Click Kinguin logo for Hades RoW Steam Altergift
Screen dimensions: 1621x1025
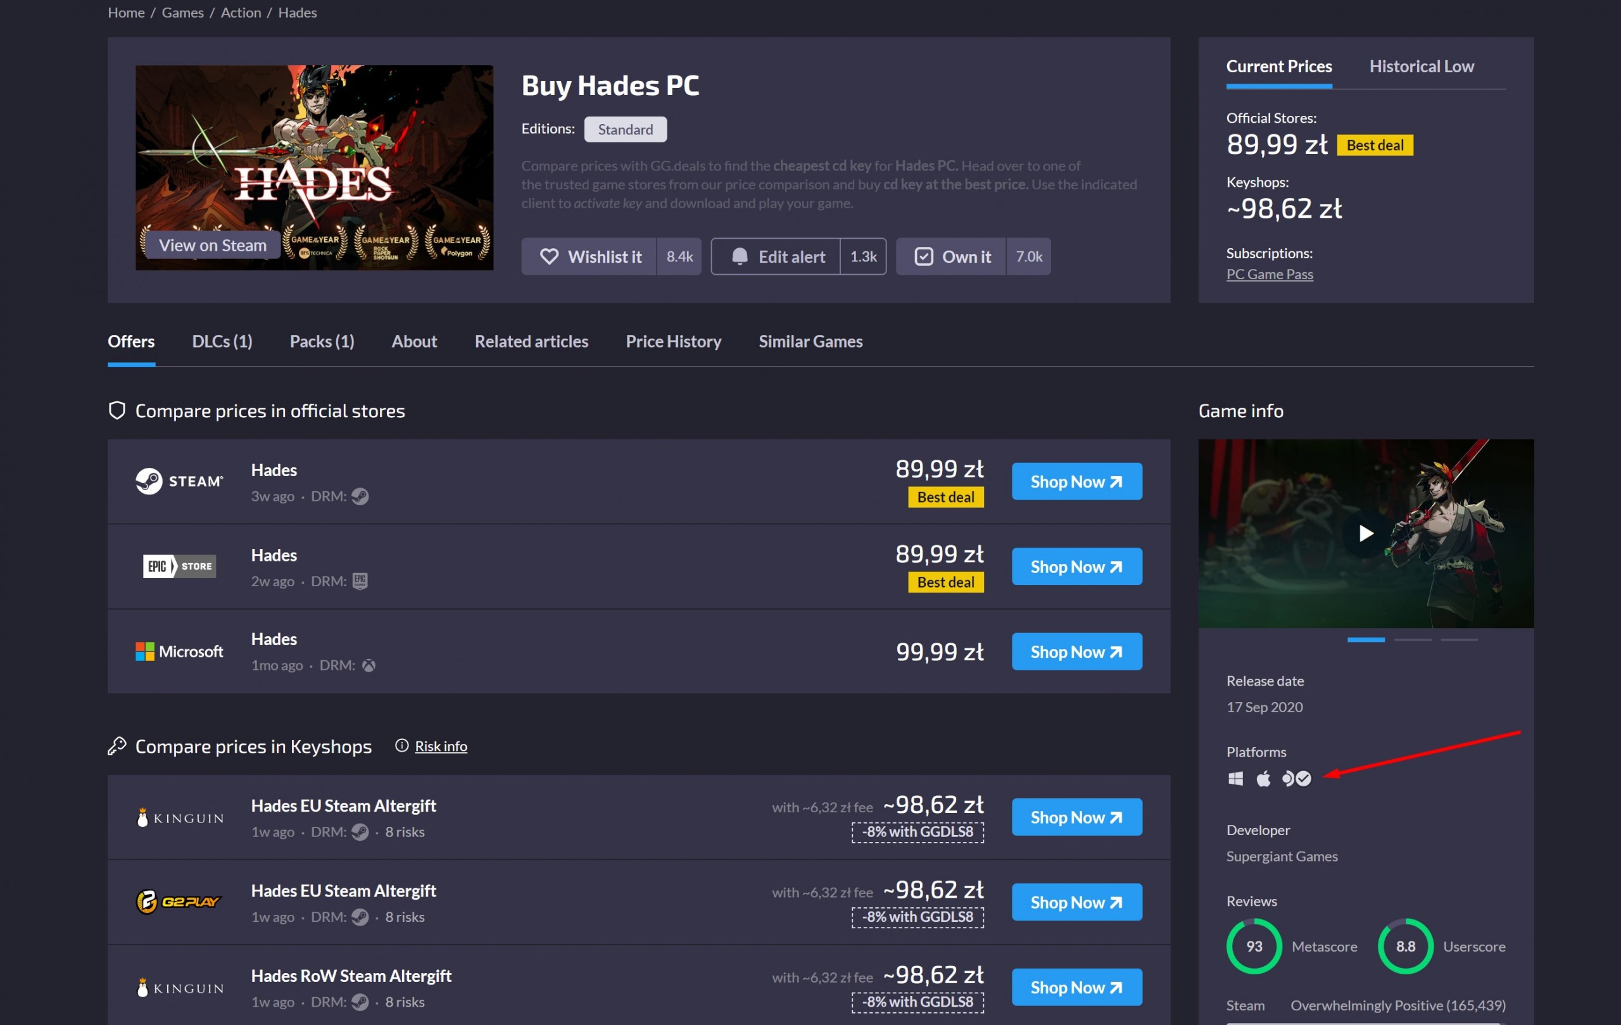click(180, 987)
